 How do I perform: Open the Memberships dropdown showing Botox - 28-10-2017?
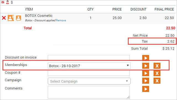tap(89, 66)
